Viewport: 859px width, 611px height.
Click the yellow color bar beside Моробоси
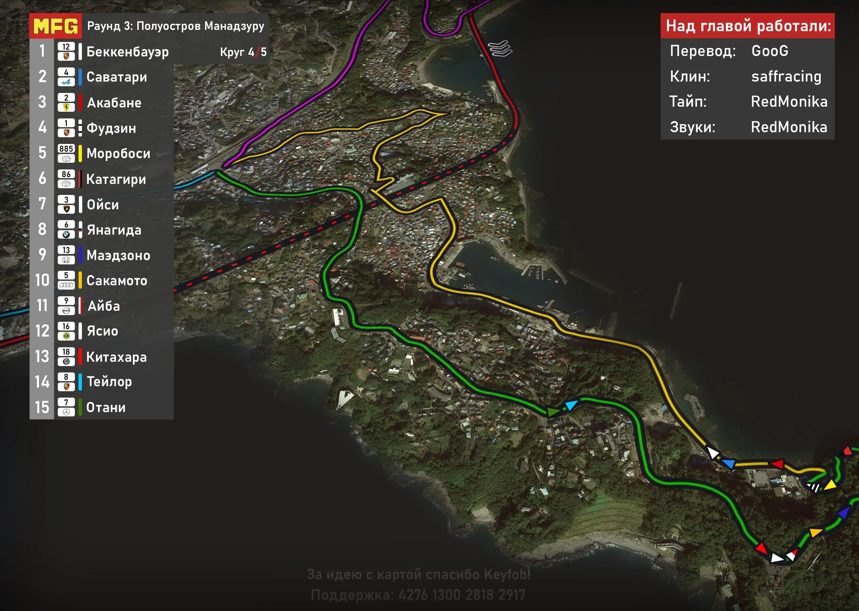(x=80, y=153)
